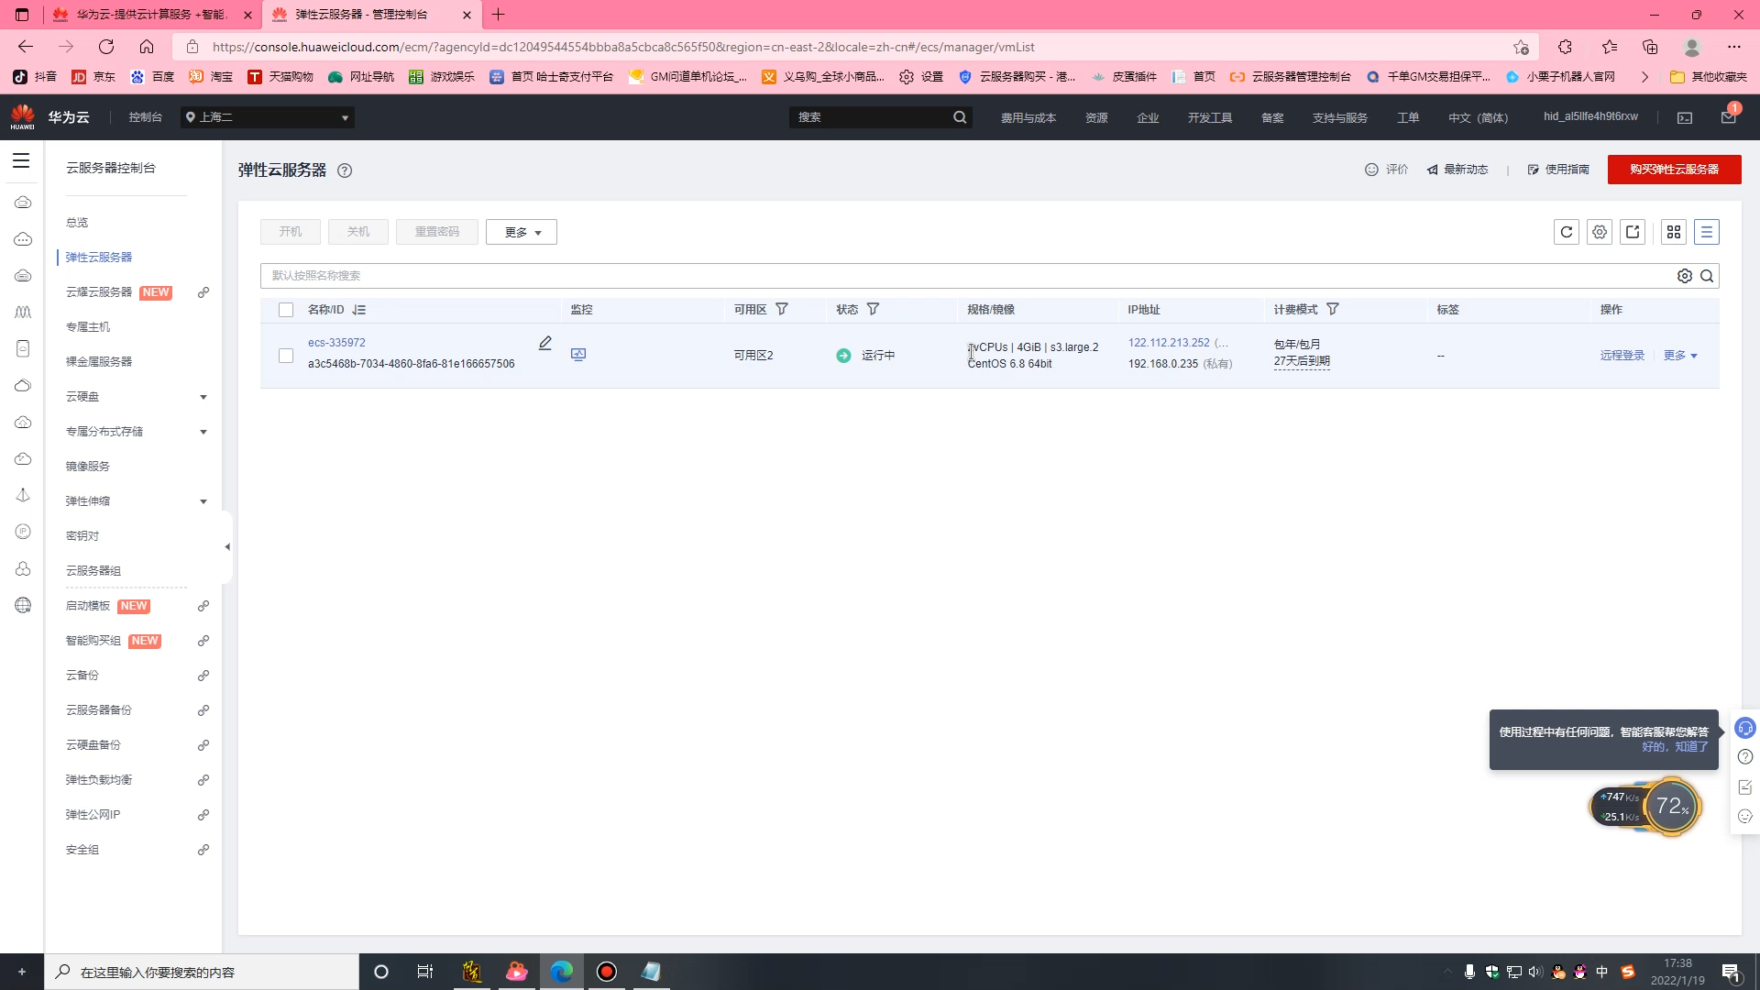1760x990 pixels.
Task: Open 密钥对 in sidebar
Action: tap(82, 536)
